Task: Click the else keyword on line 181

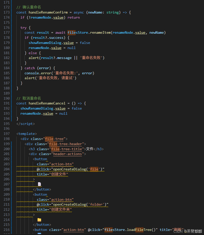Action: [x=33, y=53]
